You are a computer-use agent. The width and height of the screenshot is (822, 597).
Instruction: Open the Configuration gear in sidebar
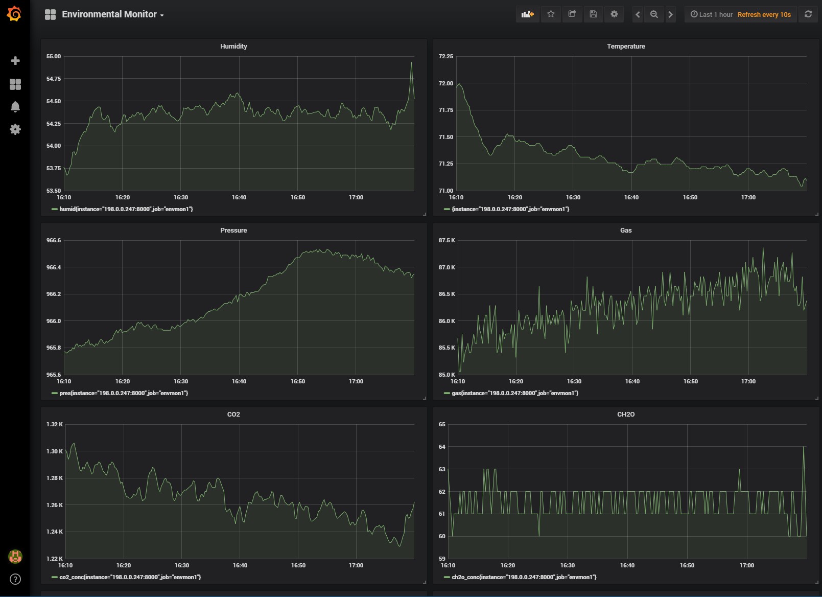(15, 129)
